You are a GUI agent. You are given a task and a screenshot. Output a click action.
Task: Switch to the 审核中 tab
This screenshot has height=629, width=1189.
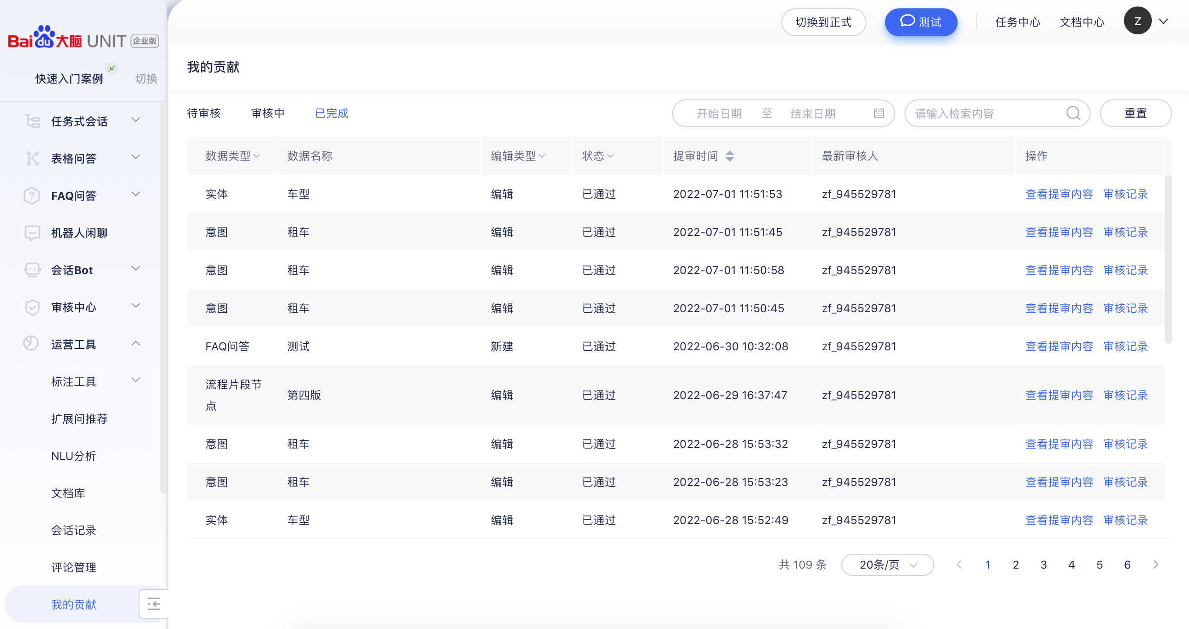click(268, 113)
